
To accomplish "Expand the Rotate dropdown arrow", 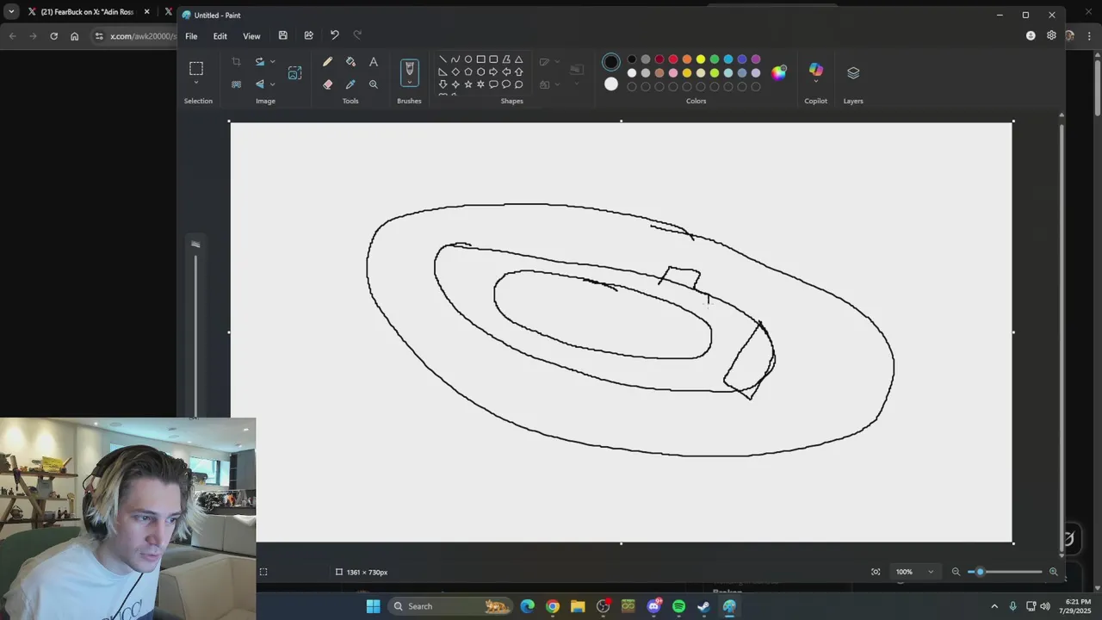I will pyautogui.click(x=273, y=62).
